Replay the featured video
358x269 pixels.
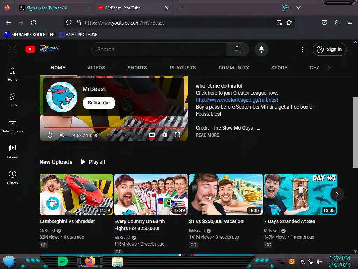tap(50, 135)
